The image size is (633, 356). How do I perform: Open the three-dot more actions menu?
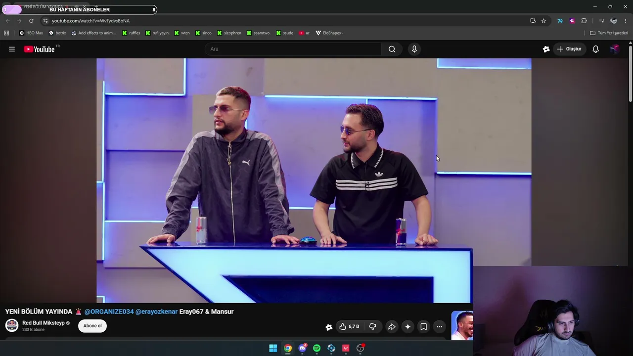point(439,326)
